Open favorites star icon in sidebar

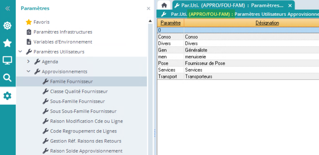pyautogui.click(x=7, y=43)
